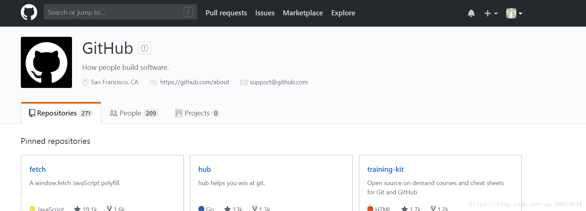The height and width of the screenshot is (211, 586).
Task: Click support@github.com email link
Action: point(279,82)
